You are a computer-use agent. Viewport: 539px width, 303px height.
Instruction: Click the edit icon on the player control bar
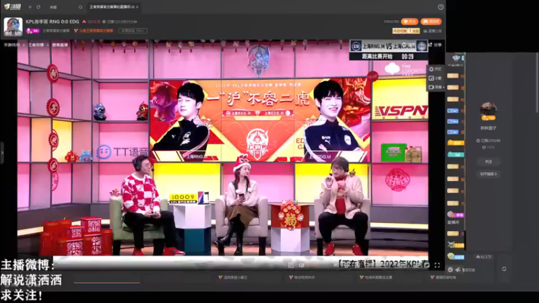(x=291, y=265)
